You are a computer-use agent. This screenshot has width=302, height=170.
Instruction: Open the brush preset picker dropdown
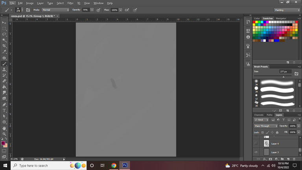click(x=22, y=10)
